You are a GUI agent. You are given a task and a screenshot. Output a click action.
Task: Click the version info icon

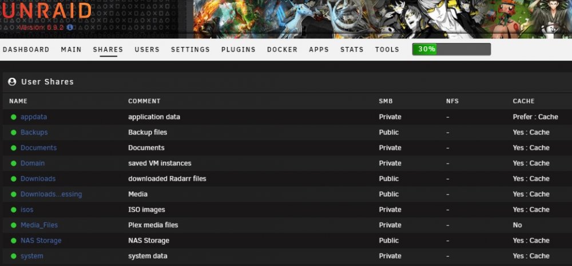pos(70,27)
